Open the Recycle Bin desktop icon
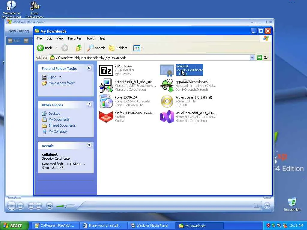Image resolution: width=307 pixels, height=230 pixels. (x=292, y=204)
